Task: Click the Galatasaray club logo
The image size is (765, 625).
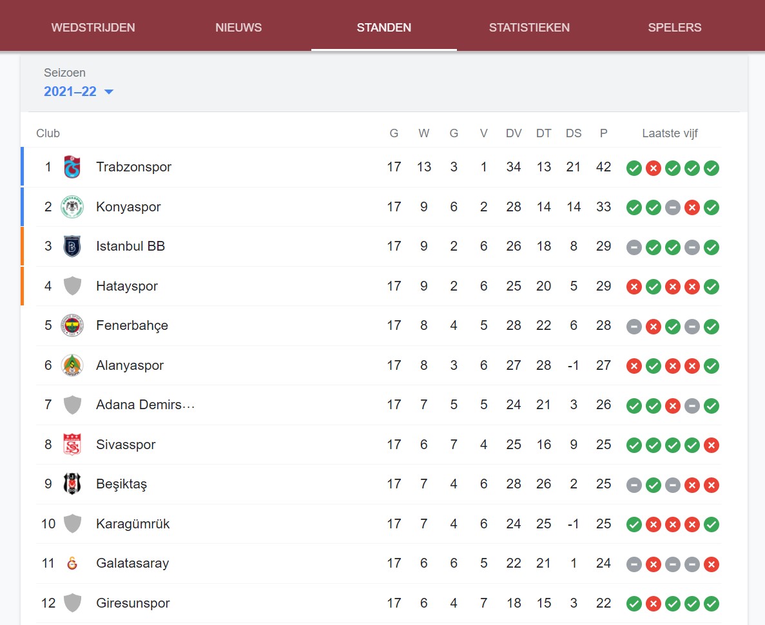Action: (72, 564)
